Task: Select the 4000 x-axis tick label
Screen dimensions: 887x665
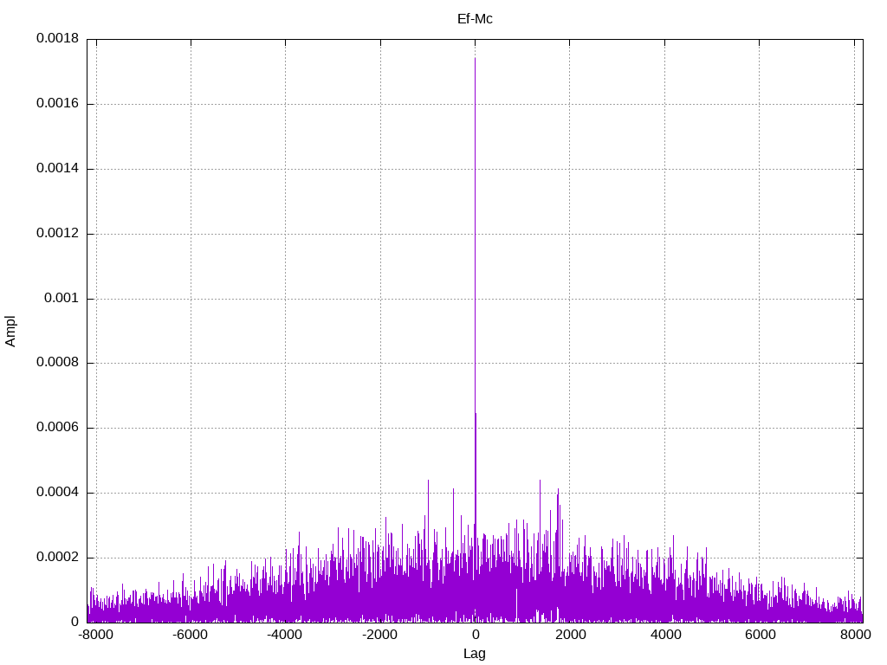Action: [x=664, y=636]
